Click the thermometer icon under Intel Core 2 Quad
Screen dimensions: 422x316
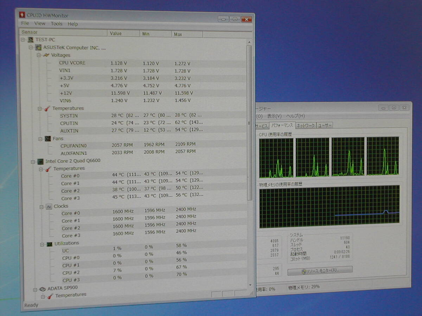pyautogui.click(x=49, y=169)
